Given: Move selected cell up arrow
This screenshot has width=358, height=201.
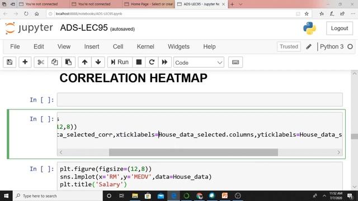Looking at the screenshot, I should click(x=84, y=62).
